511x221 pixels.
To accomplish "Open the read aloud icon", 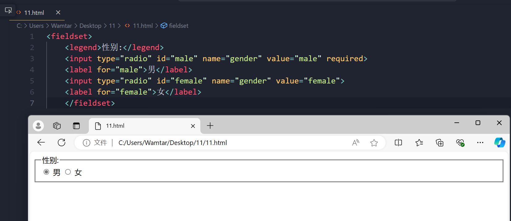I will (356, 142).
